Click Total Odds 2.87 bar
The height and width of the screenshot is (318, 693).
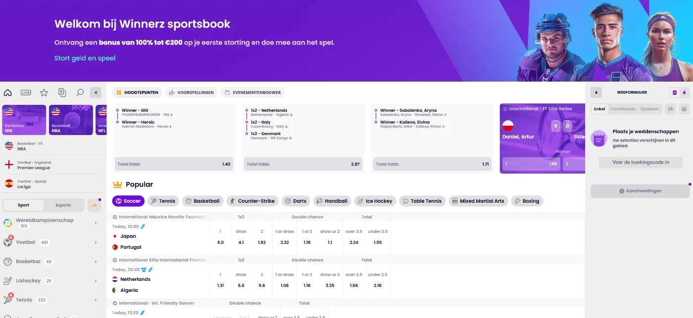pyautogui.click(x=303, y=164)
